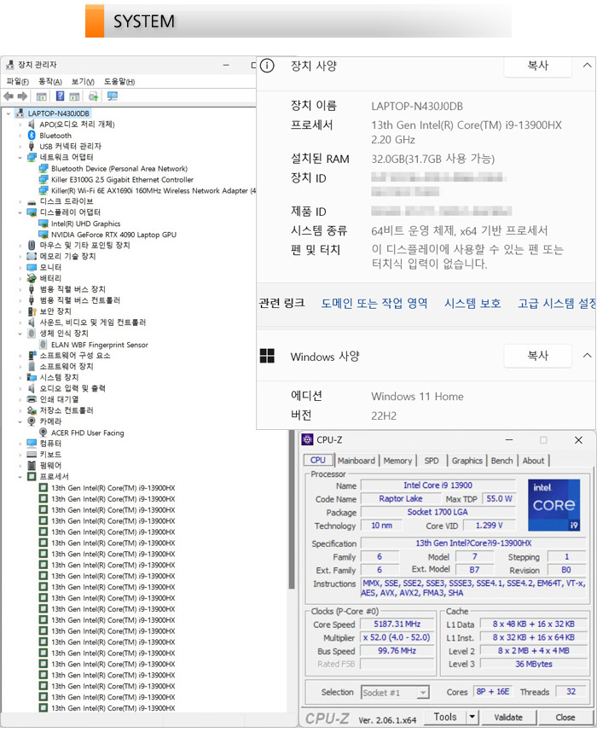Open the Tools dropdown arrow in CPU-Z
The image size is (597, 732).
pos(472,717)
